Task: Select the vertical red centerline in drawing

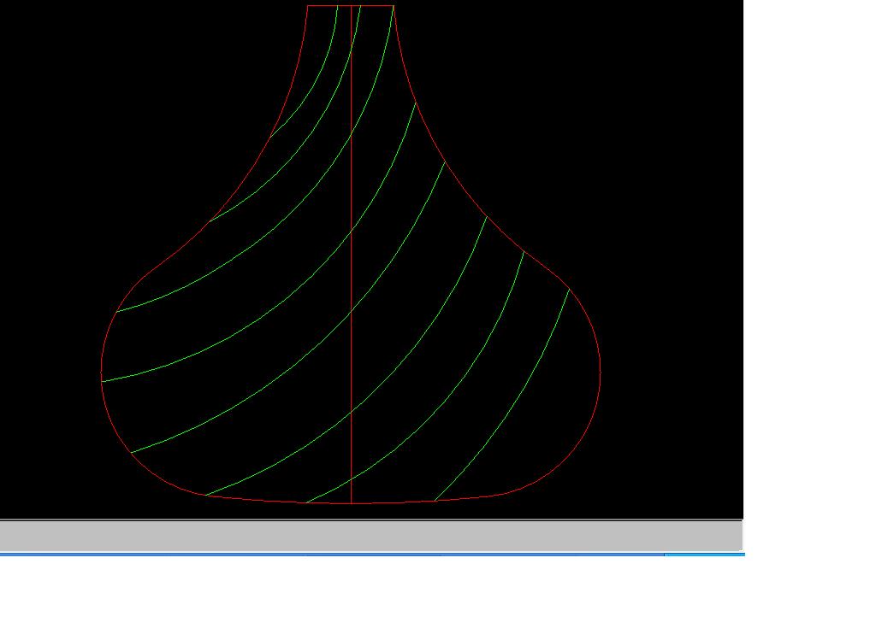Action: [x=351, y=255]
